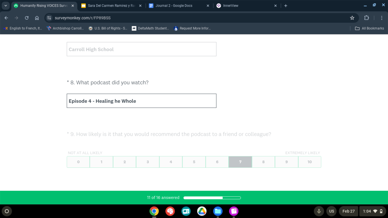Go back to the previous page
This screenshot has height=218, width=388.
[x=6, y=18]
